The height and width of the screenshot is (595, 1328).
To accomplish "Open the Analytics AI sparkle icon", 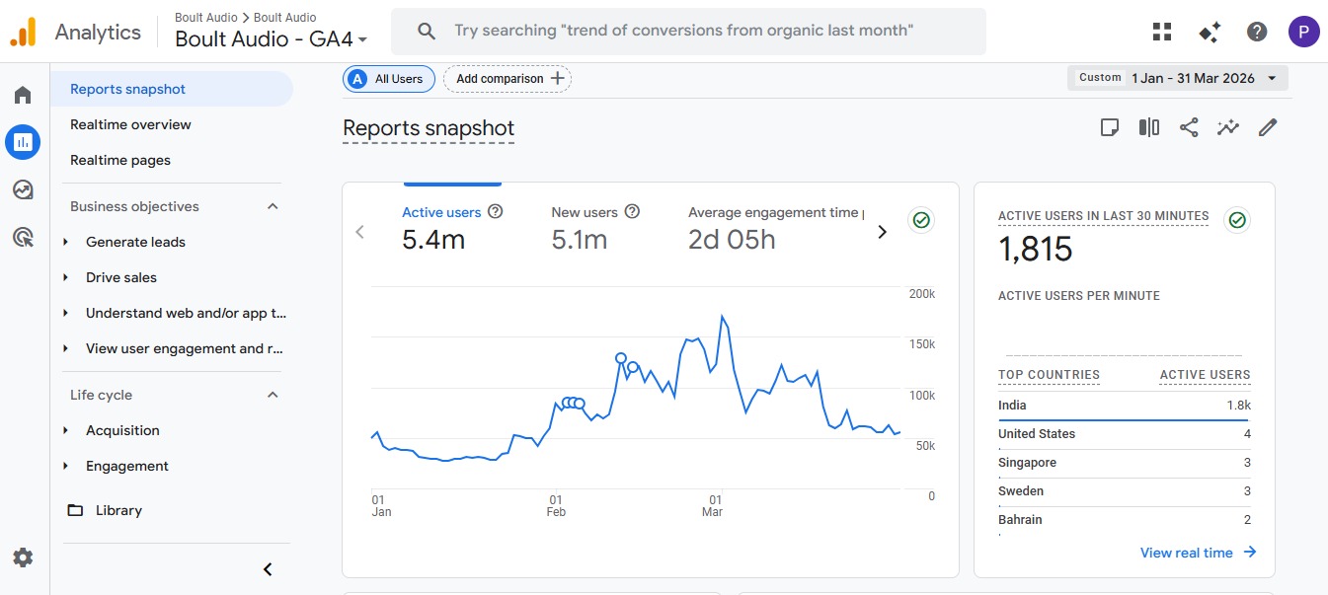I will tap(1210, 32).
